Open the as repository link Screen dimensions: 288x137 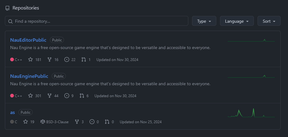pos(13,112)
